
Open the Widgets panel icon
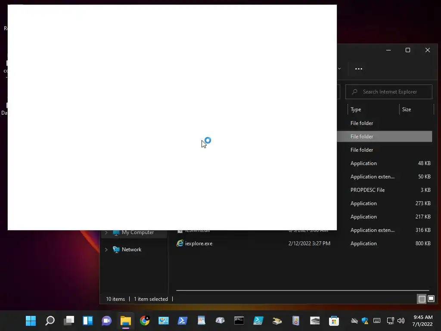[x=88, y=320]
